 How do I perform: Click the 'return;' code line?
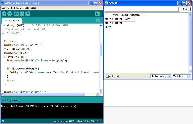11,80
